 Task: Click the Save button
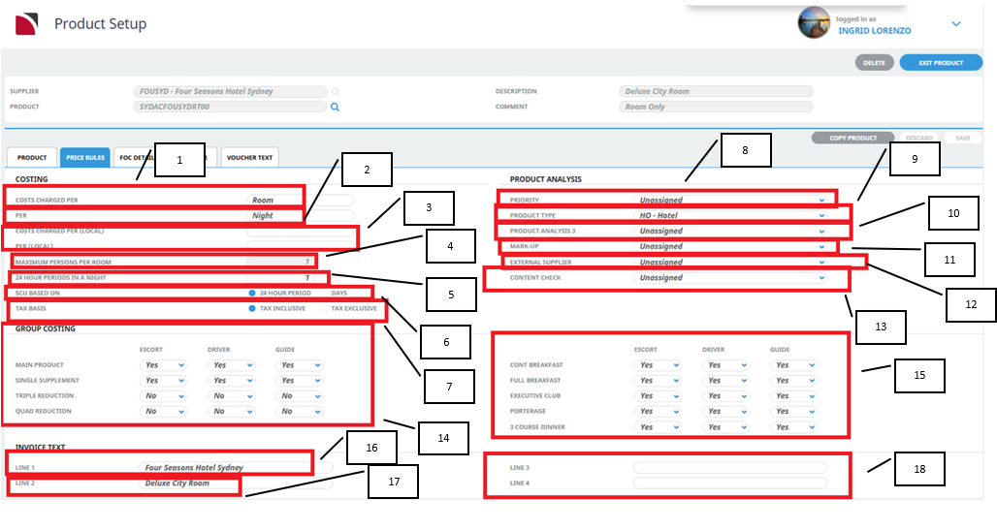pyautogui.click(x=963, y=138)
